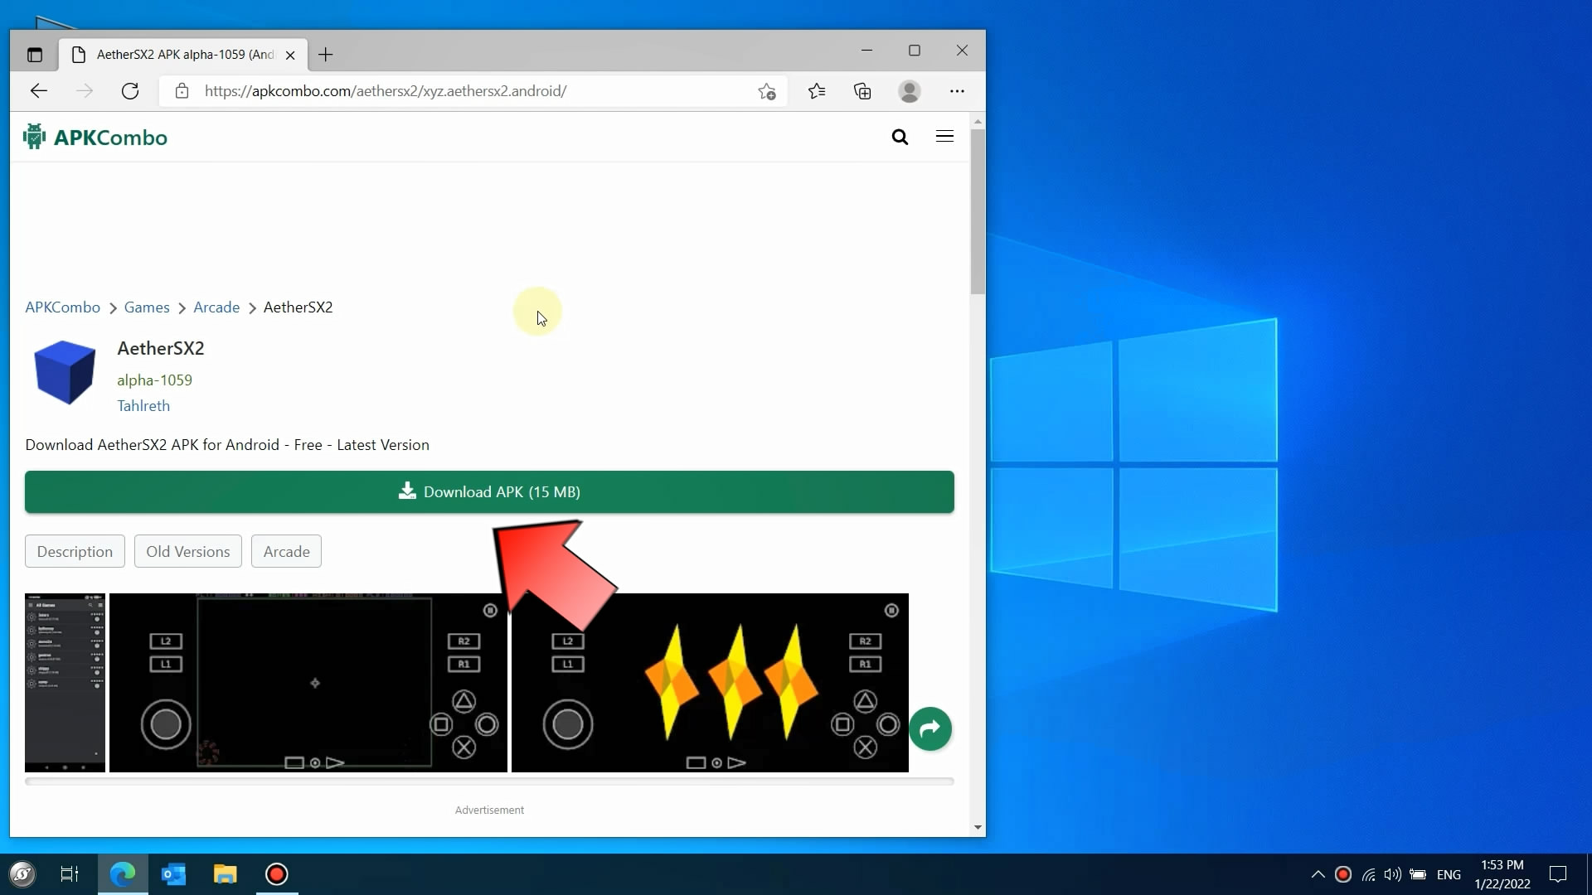Open File Explorer from the taskbar

225,874
